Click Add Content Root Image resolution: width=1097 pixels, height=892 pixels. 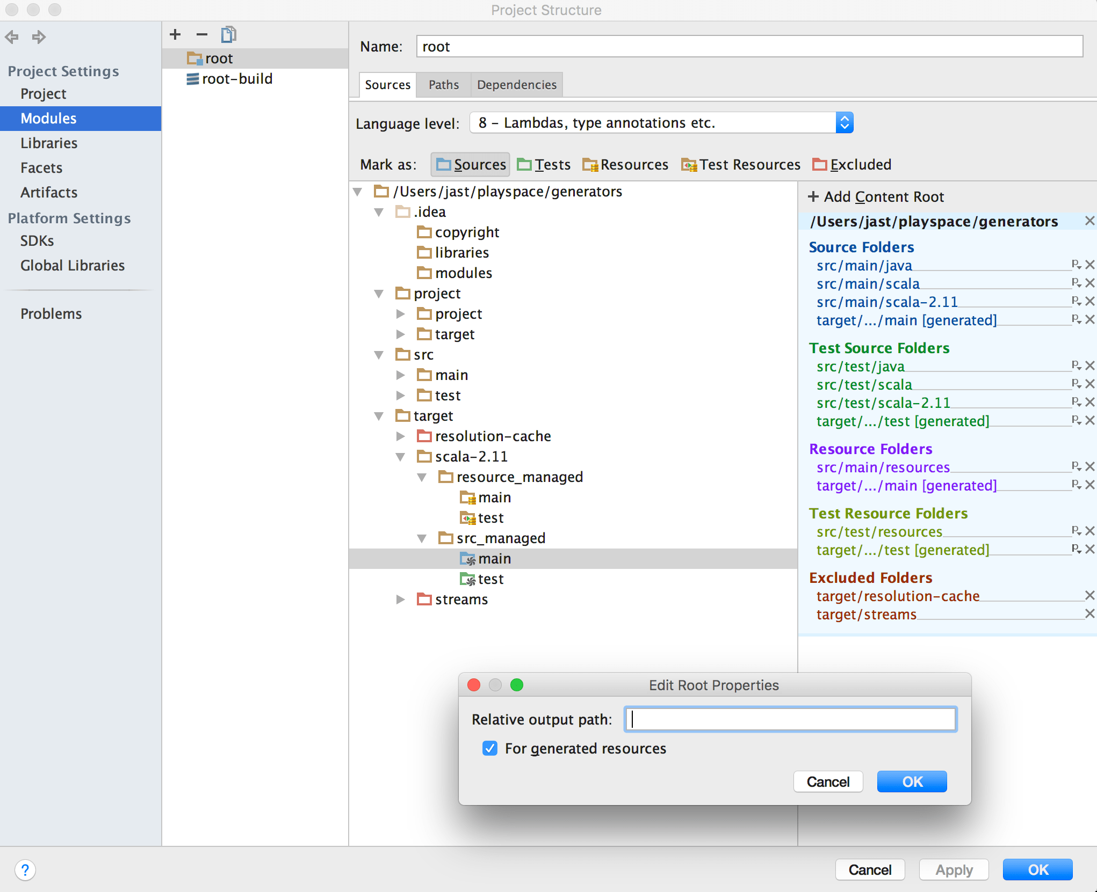coord(876,196)
